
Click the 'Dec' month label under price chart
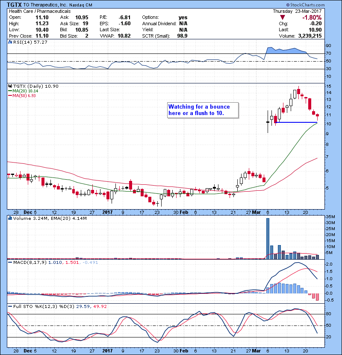click(x=28, y=213)
